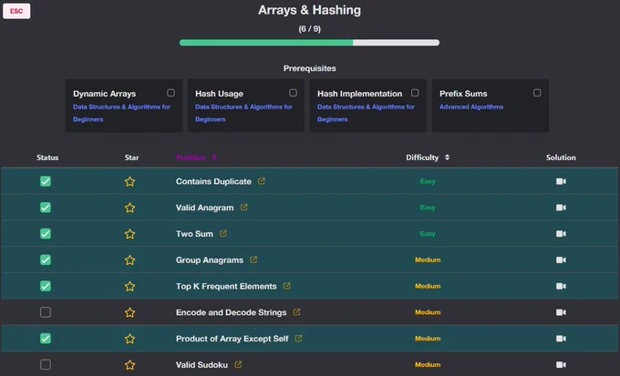Star the Valid Anagram problem
Screen dimensions: 620x376
(129, 208)
